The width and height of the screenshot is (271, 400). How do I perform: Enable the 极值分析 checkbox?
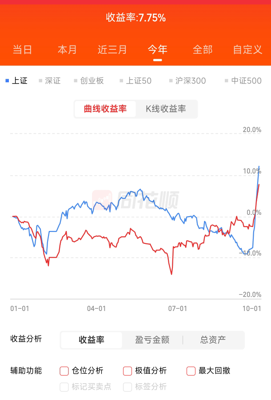tap(128, 371)
